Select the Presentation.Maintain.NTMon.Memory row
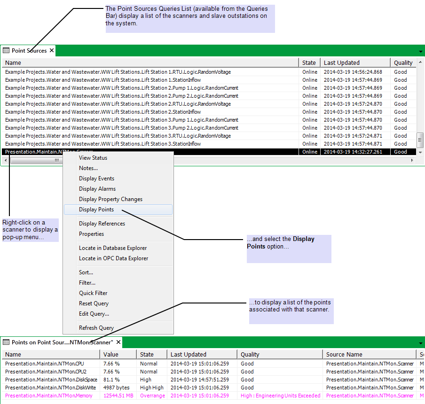Image resolution: width=425 pixels, height=404 pixels. click(49, 396)
